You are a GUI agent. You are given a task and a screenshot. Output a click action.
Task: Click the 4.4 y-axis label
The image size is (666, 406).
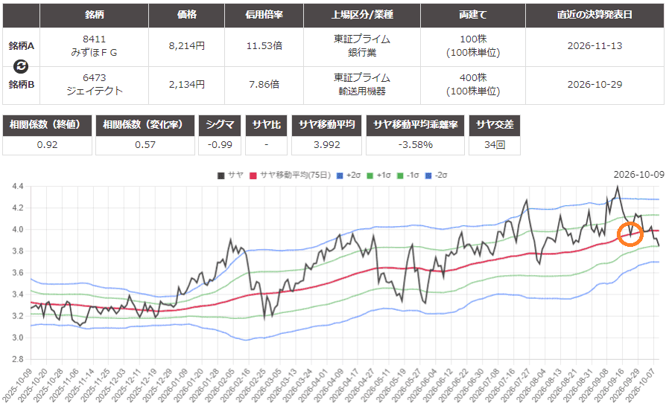point(18,186)
